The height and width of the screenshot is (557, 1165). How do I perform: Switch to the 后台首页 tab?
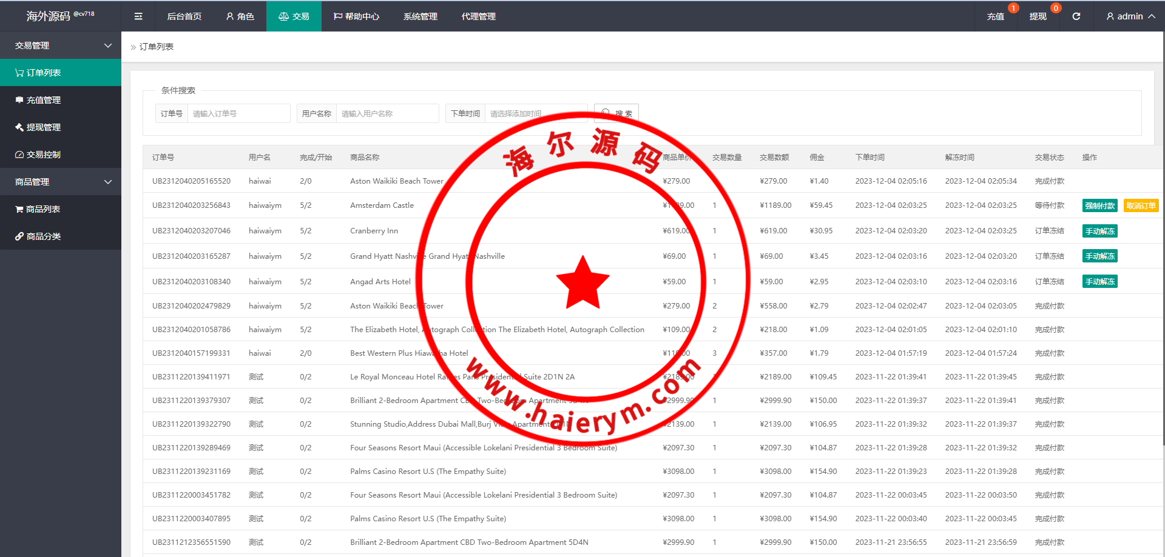click(x=184, y=16)
